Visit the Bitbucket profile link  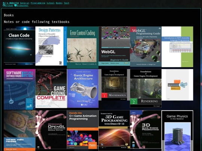[x=22, y=5]
